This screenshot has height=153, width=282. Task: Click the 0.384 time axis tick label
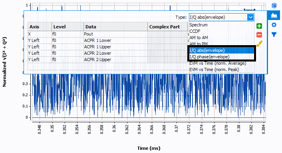click(x=264, y=129)
